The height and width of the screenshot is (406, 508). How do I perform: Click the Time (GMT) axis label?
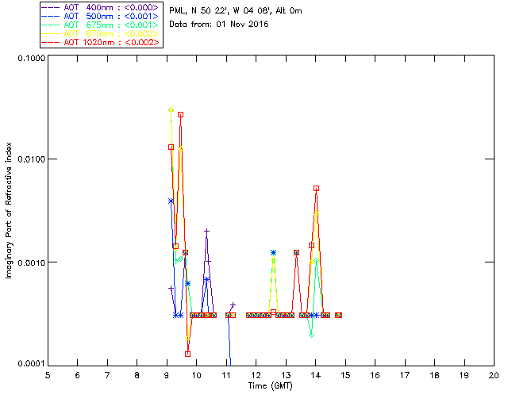tap(270, 386)
